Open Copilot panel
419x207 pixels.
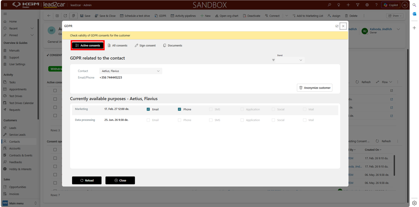tap(391, 5)
